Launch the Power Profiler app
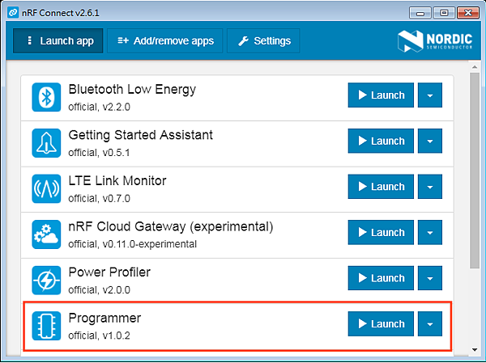This screenshot has width=486, height=363. click(381, 278)
